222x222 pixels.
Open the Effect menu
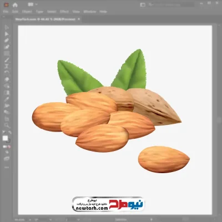tap(64, 12)
